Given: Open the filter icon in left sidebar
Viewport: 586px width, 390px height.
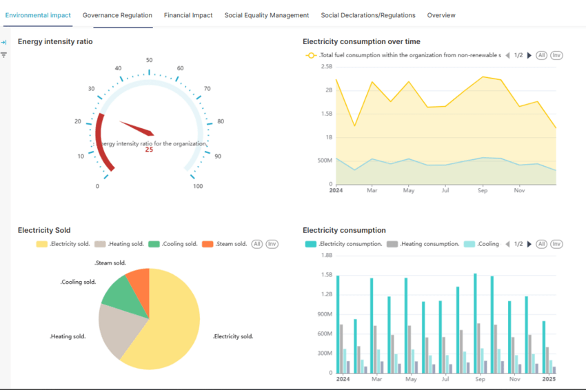Looking at the screenshot, I should [x=4, y=54].
